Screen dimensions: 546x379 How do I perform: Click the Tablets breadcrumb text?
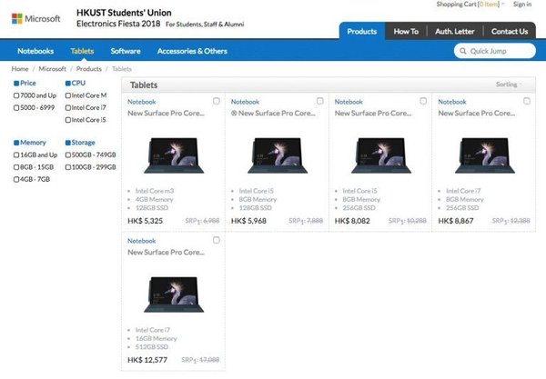click(x=122, y=69)
